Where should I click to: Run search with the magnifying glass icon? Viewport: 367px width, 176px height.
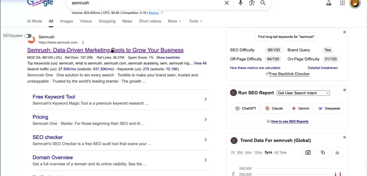coord(263,3)
